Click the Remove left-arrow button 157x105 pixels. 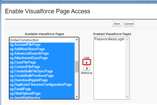click(87, 68)
